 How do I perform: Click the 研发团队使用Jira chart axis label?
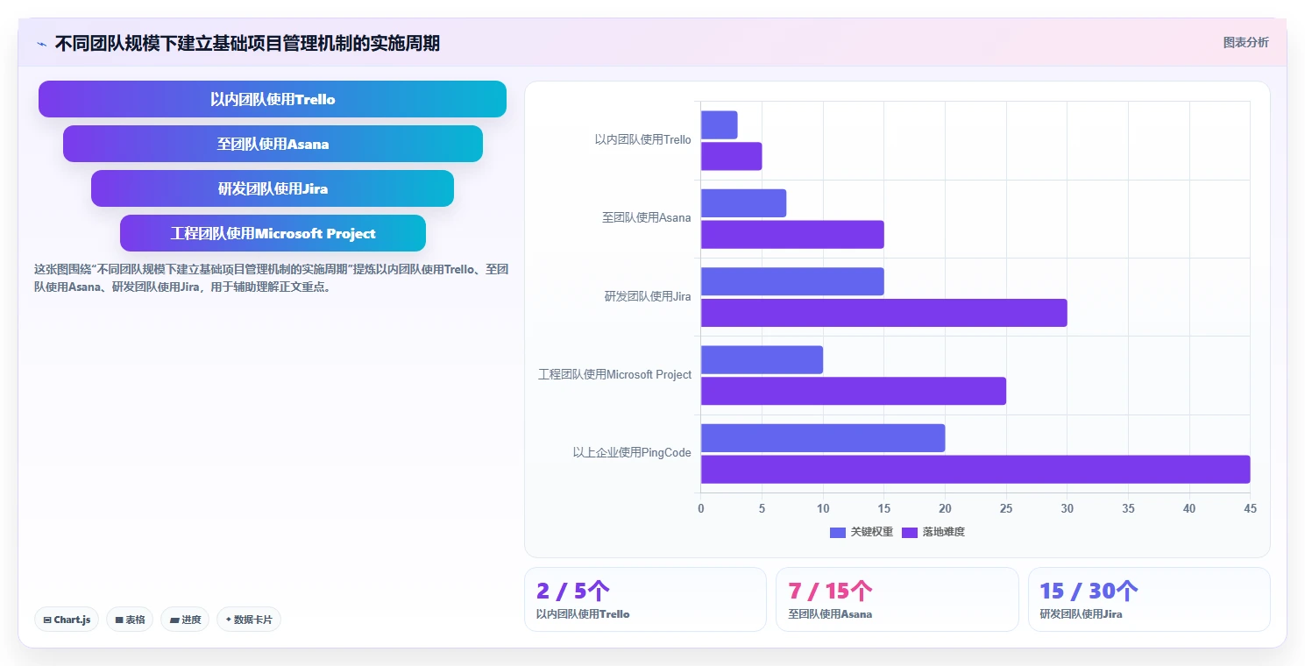648,296
